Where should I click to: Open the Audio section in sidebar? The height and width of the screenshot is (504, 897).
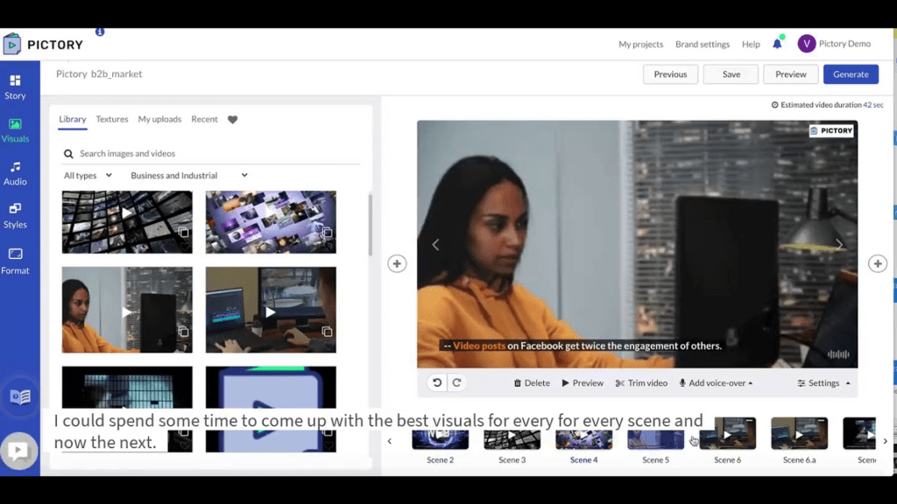pos(16,172)
